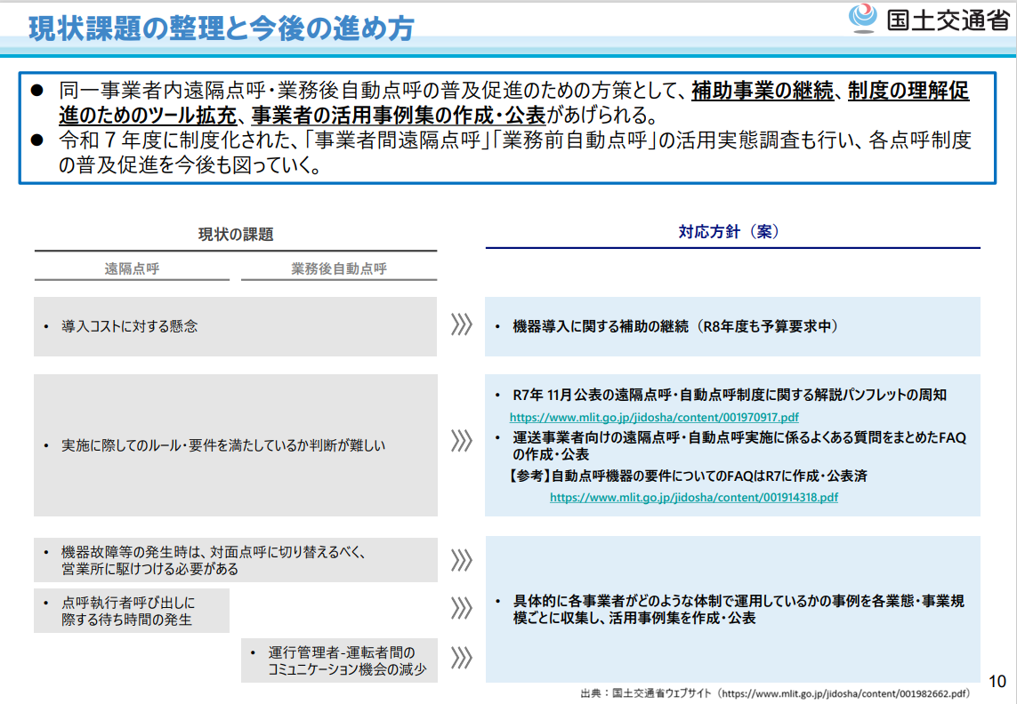The image size is (1017, 704).
Task: Open the 001914318.pdf FAQ link
Action: click(x=694, y=497)
